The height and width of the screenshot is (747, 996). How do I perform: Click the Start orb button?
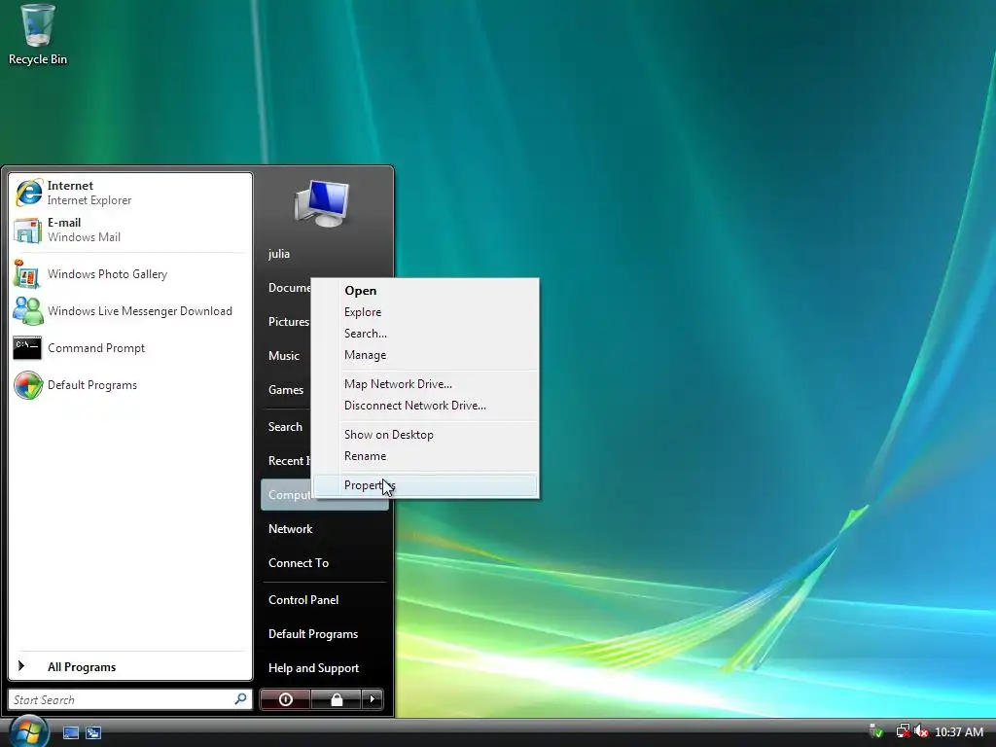(x=28, y=731)
